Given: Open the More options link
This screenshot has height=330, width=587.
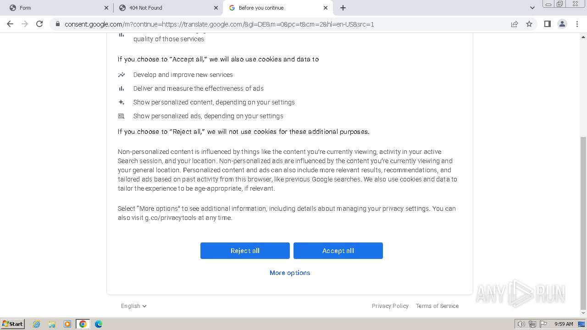Looking at the screenshot, I should pyautogui.click(x=290, y=273).
